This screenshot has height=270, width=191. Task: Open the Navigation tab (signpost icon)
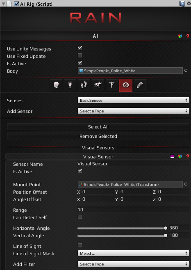(x=112, y=85)
